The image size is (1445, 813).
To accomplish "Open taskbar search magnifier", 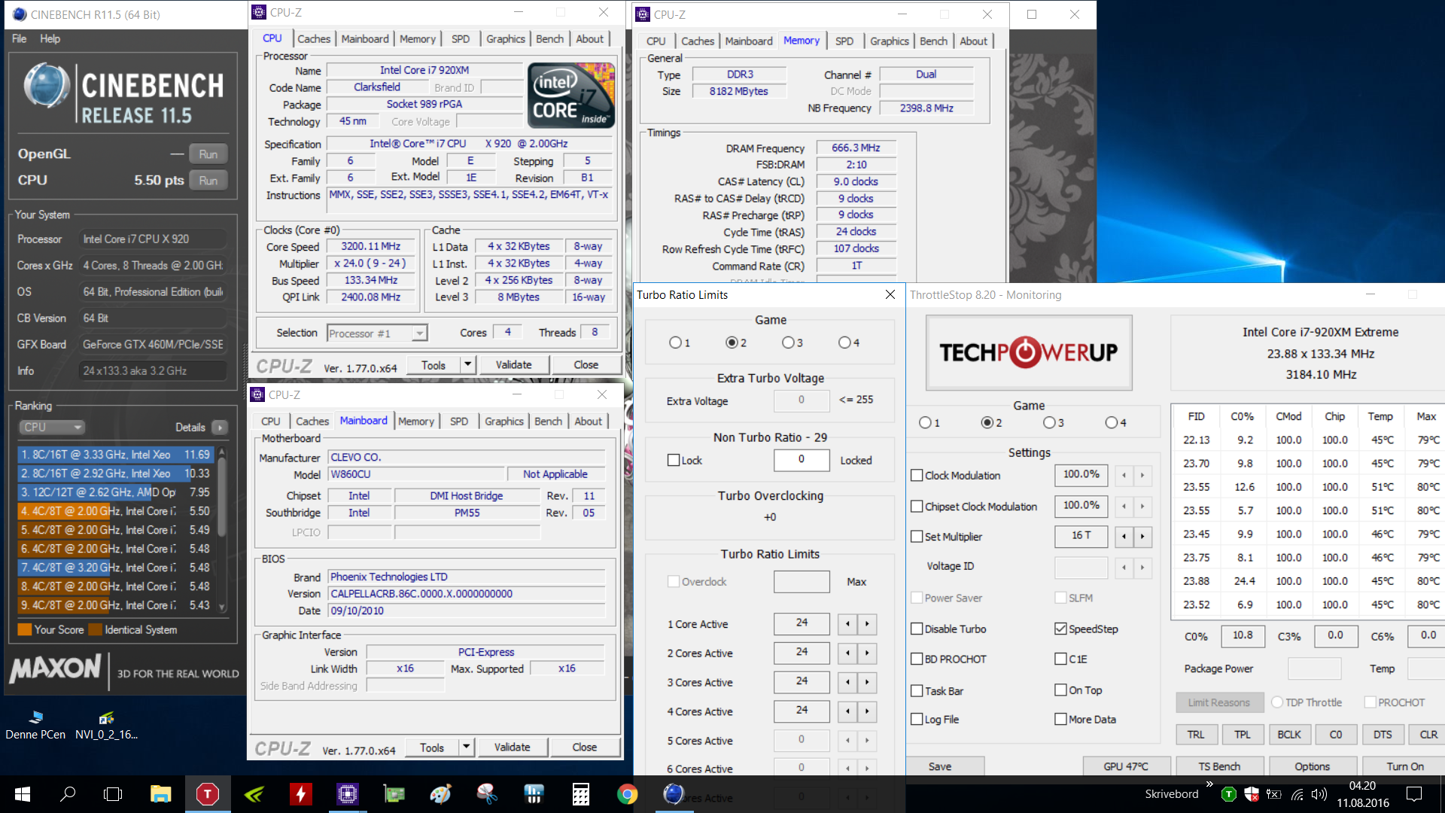I will 68,793.
